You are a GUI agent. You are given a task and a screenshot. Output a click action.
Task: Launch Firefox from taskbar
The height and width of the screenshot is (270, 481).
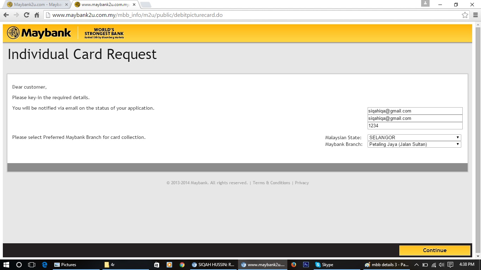294,265
